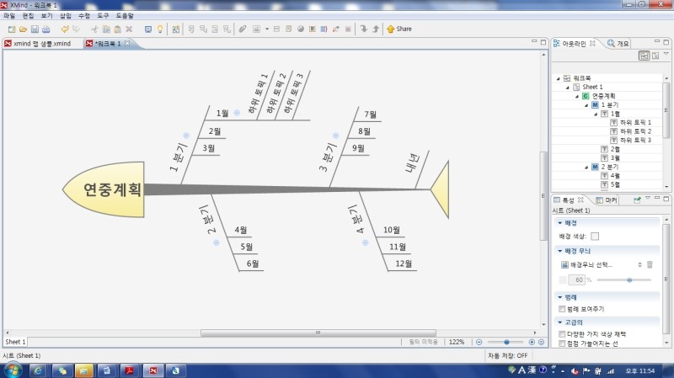Click the trash icon beside background pattern
The height and width of the screenshot is (378, 674).
coord(650,264)
